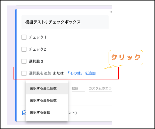
Task: Click the question title 模擬テスト3 チェックボックス
Action: (x=53, y=22)
